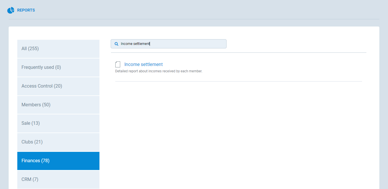Open the Access Control (20) category
Image resolution: width=388 pixels, height=189 pixels.
click(x=58, y=86)
